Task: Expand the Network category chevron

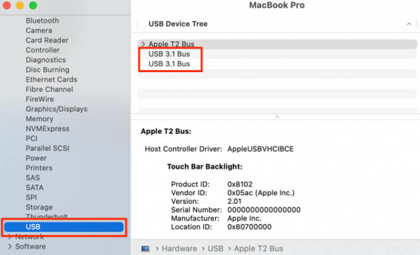Action: [x=10, y=237]
